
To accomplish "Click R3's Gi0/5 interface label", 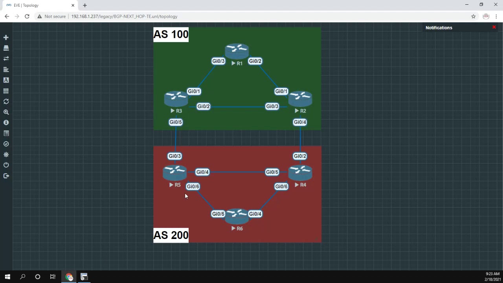I will [176, 122].
